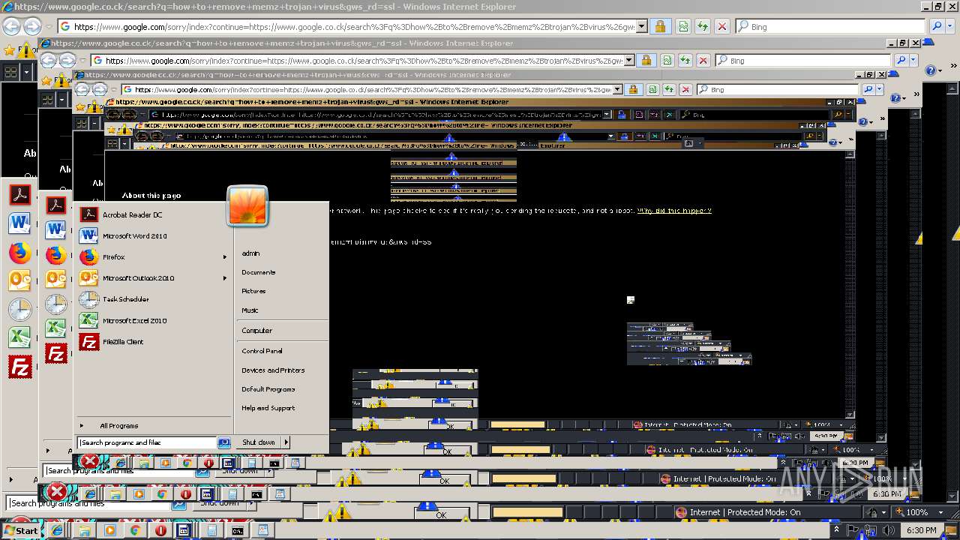Expand Firefox jump list arrow in Start menu
The height and width of the screenshot is (540, 960).
224,257
